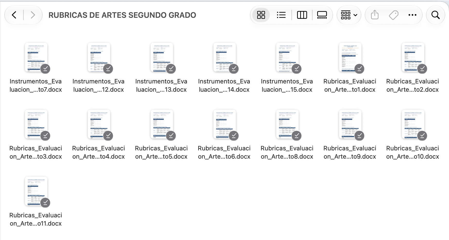Click the Tags icon
Screen dimensions: 449x240
pos(394,15)
